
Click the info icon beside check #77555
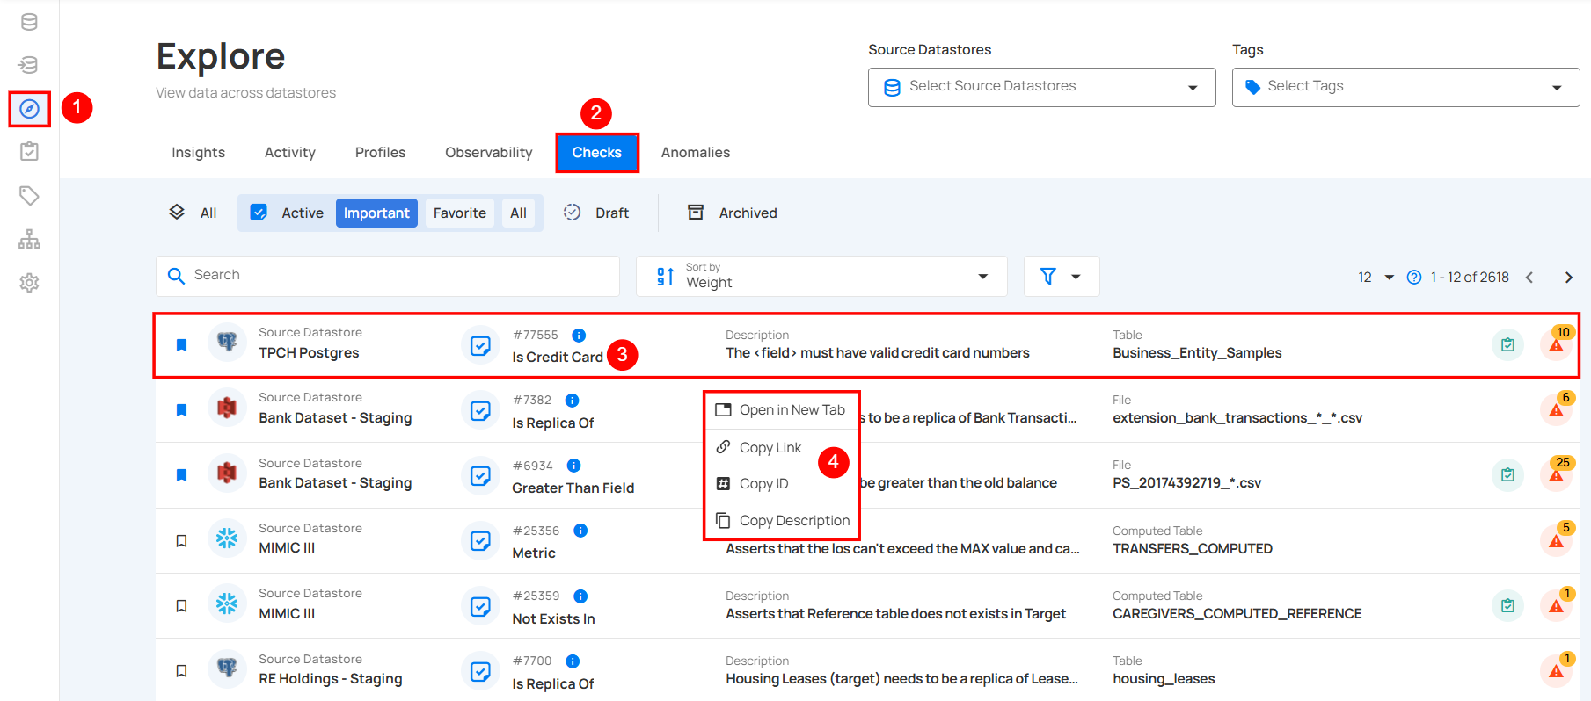[579, 335]
